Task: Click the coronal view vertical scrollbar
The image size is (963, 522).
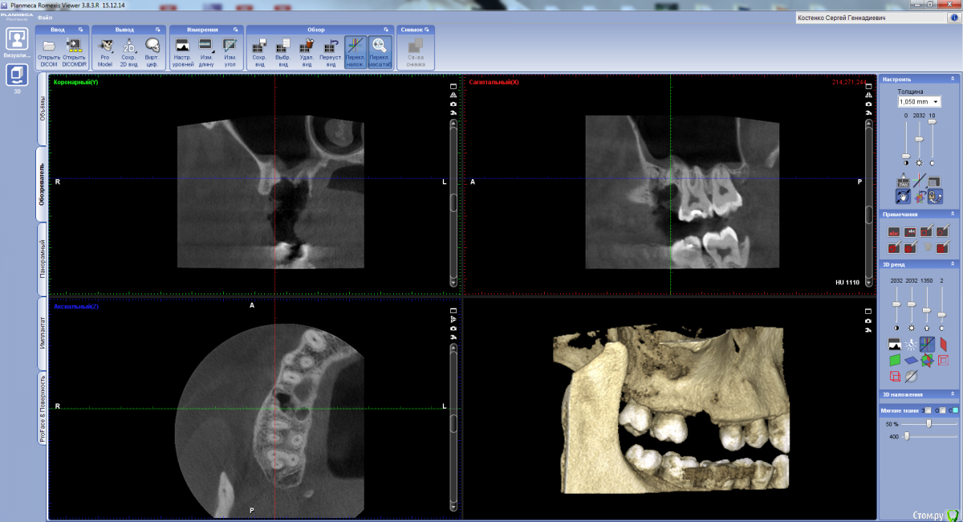Action: pos(453,202)
